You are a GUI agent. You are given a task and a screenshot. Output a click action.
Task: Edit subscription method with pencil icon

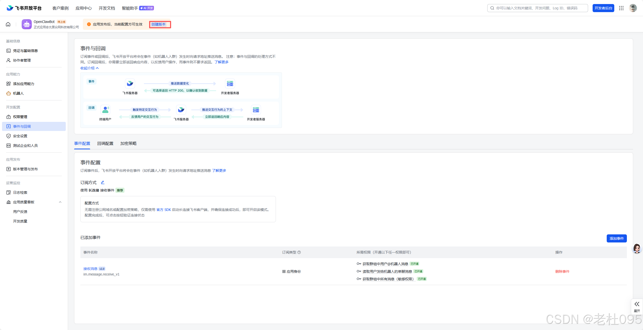point(103,182)
